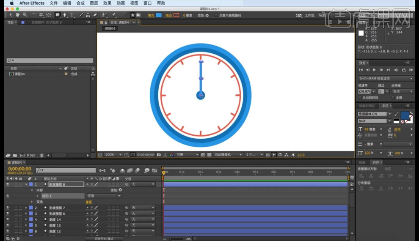Select the Roto Brush tool
This screenshot has height=241, width=419.
[x=105, y=15]
